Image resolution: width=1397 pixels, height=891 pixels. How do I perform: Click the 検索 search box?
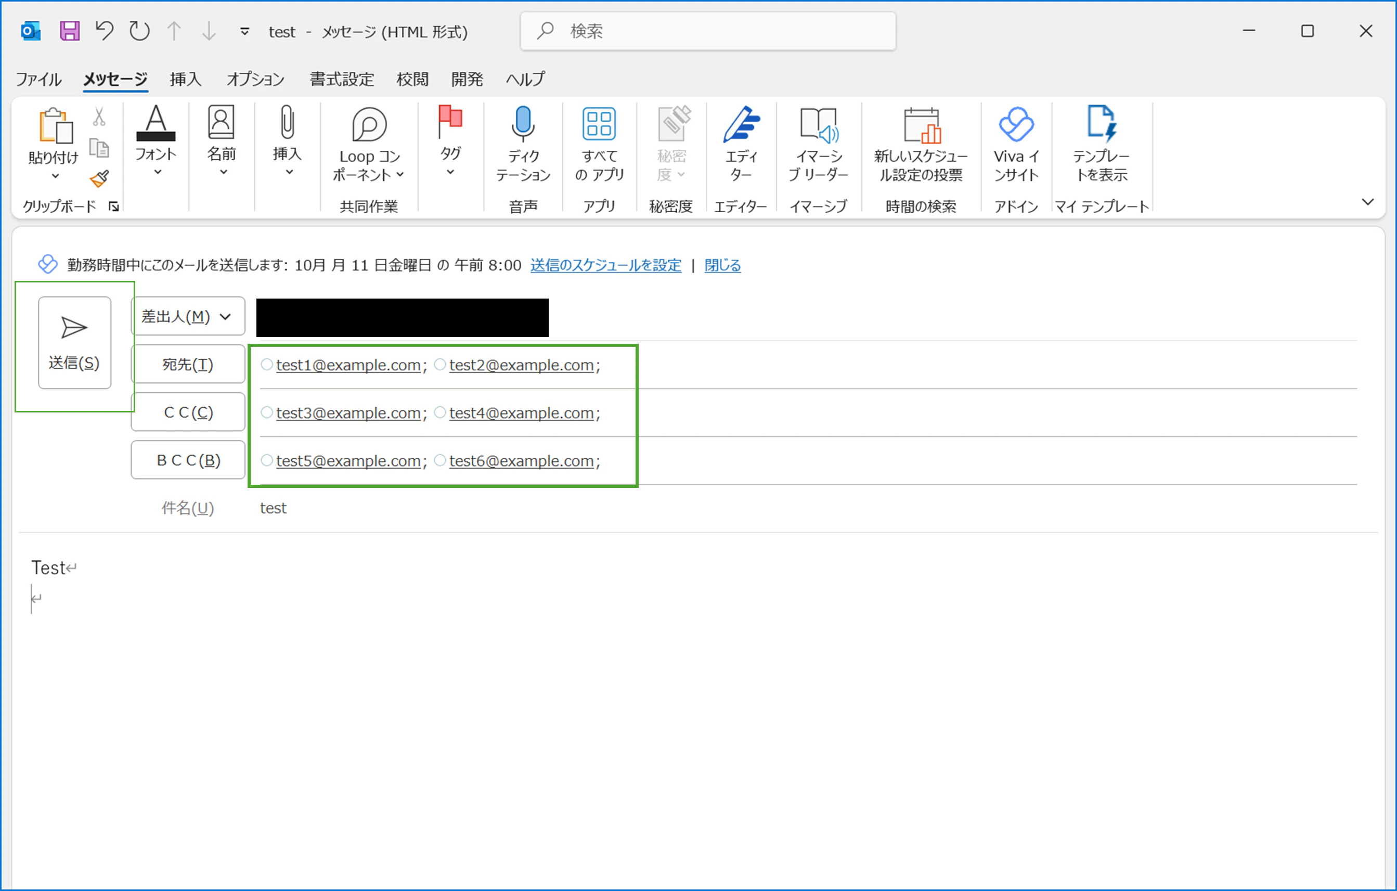pos(708,31)
